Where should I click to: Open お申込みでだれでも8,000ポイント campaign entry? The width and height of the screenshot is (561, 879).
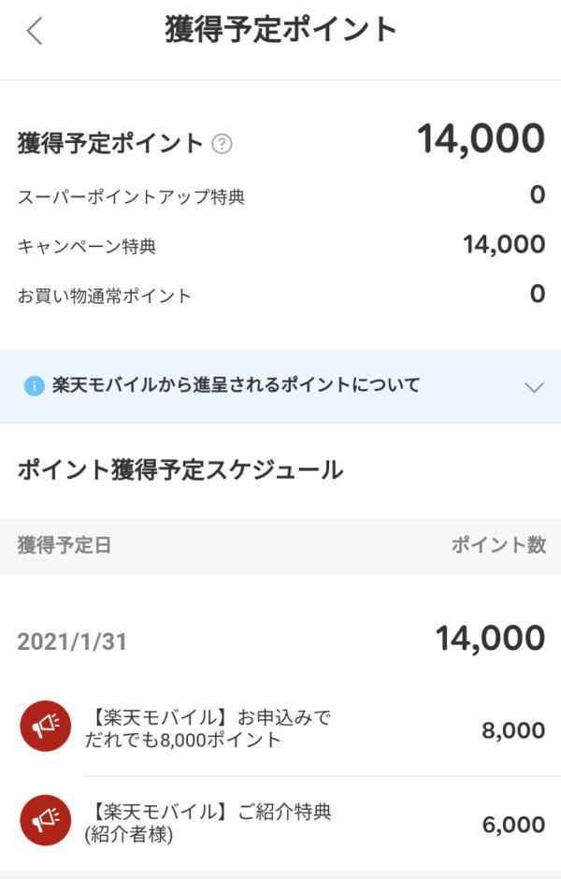pyautogui.click(x=213, y=728)
